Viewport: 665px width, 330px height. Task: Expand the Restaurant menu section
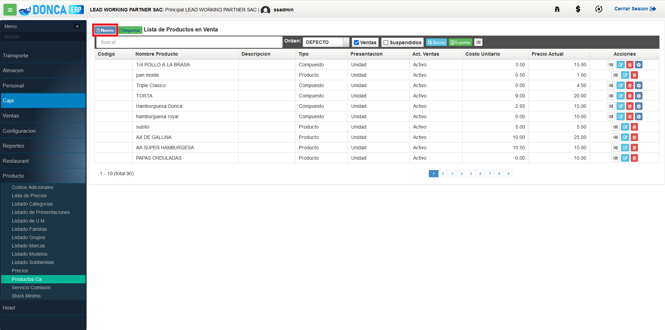pyautogui.click(x=43, y=161)
